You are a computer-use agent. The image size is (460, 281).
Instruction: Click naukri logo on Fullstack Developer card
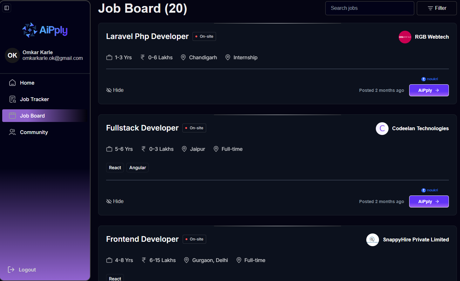pos(430,190)
